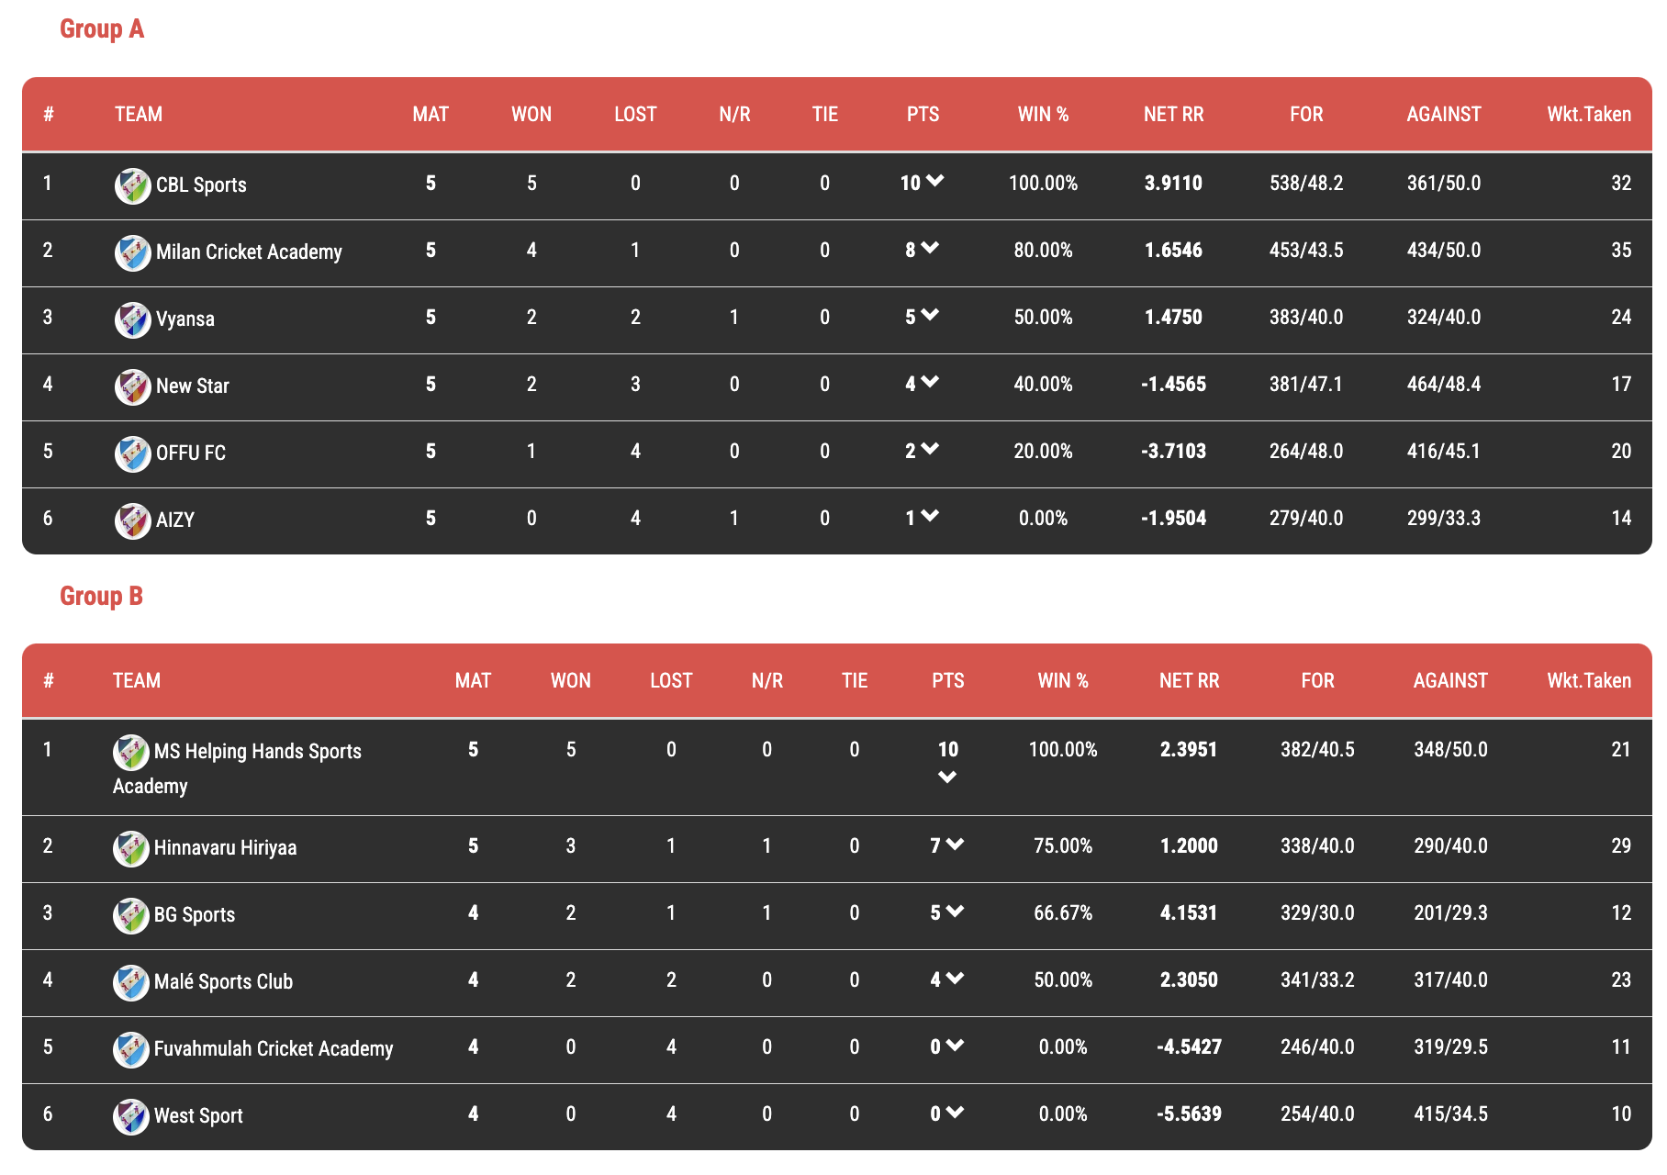Click the Milan Cricket Academy team logo
1667x1175 pixels.
(x=132, y=252)
